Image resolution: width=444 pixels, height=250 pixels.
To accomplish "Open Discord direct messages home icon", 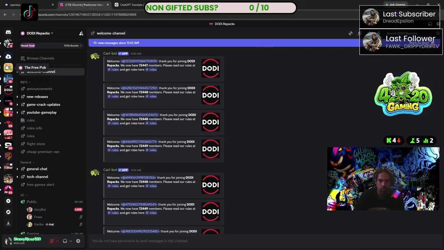I will (x=8, y=32).
